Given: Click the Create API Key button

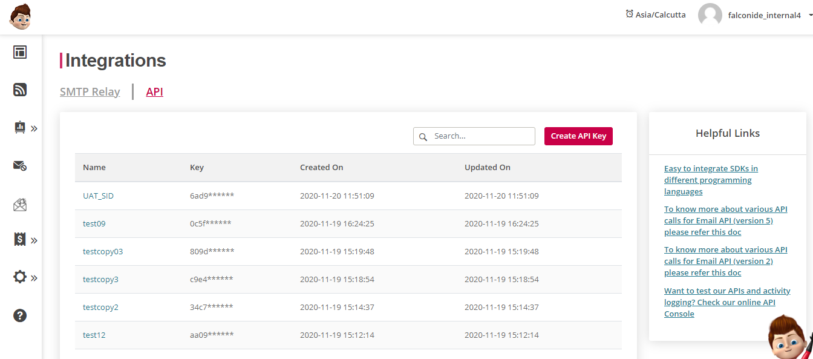Looking at the screenshot, I should 578,136.
